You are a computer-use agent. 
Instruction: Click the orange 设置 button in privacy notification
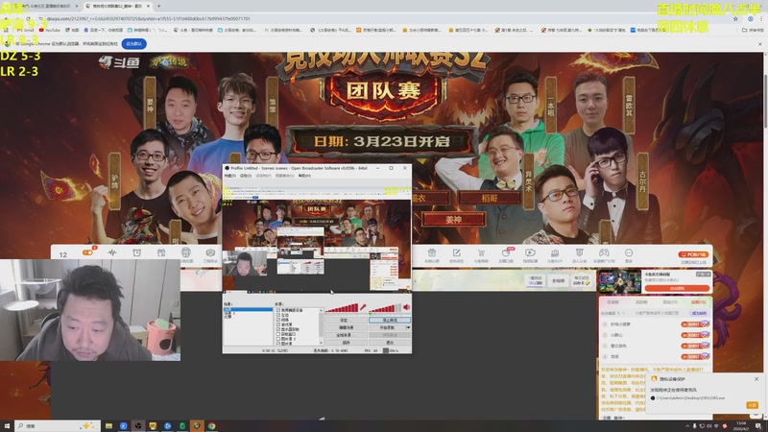[753, 404]
